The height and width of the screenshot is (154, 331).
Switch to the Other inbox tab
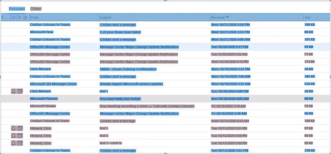(x=36, y=9)
